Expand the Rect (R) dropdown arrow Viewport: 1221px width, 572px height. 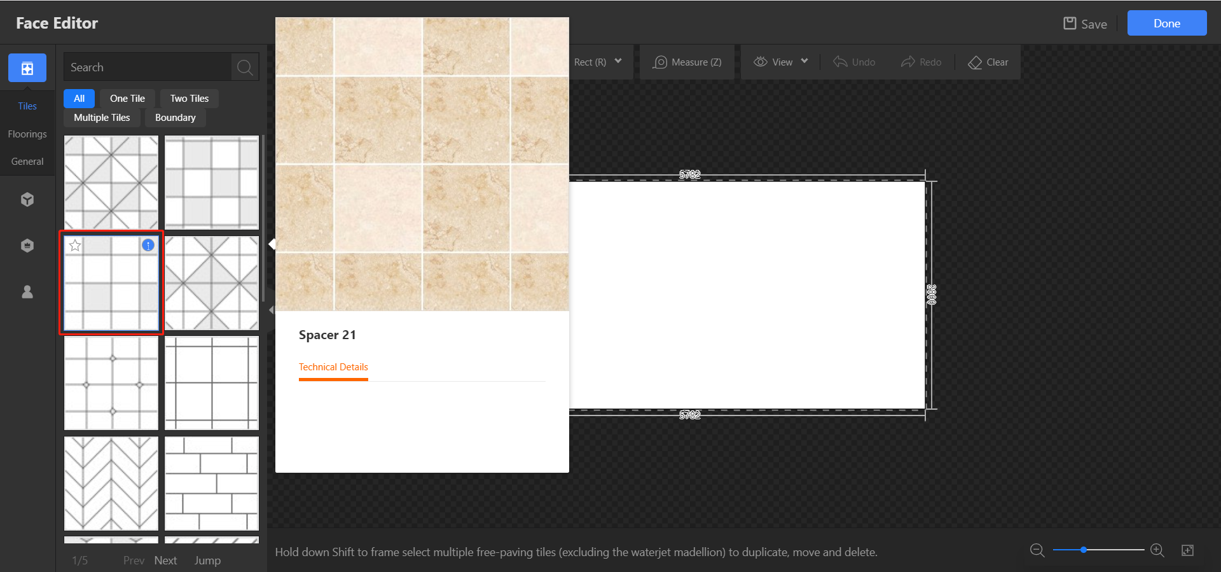(x=618, y=62)
